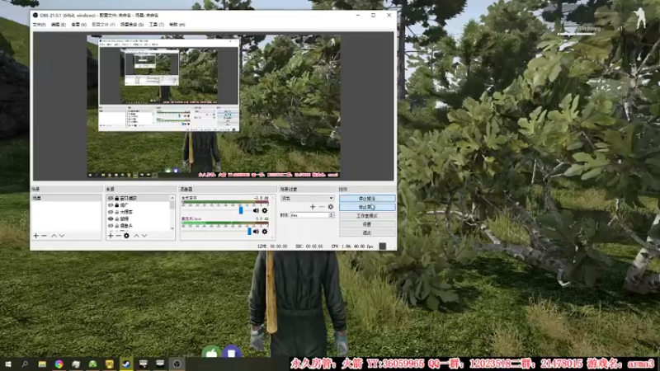Enable 工作室模式 Studio Mode button
This screenshot has height=371, width=660.
pyautogui.click(x=367, y=216)
